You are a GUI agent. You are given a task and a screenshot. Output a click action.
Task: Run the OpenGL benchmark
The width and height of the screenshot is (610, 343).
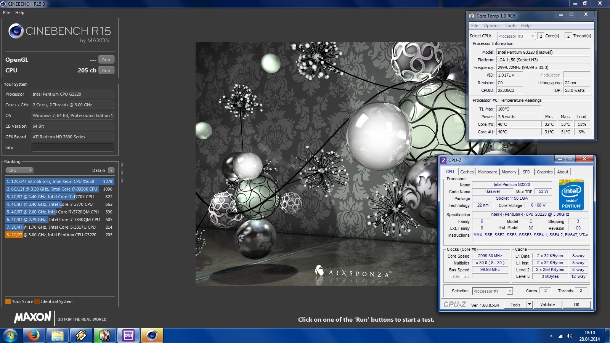(106, 60)
